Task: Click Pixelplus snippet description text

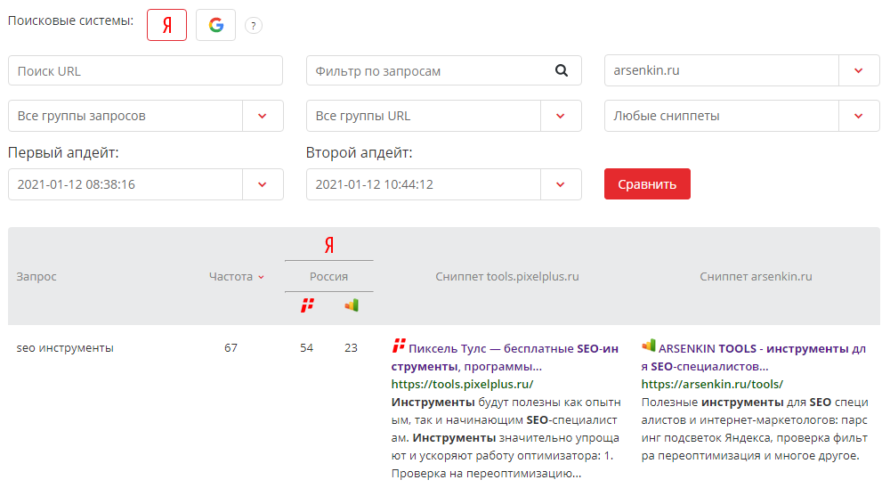Action: [506, 437]
